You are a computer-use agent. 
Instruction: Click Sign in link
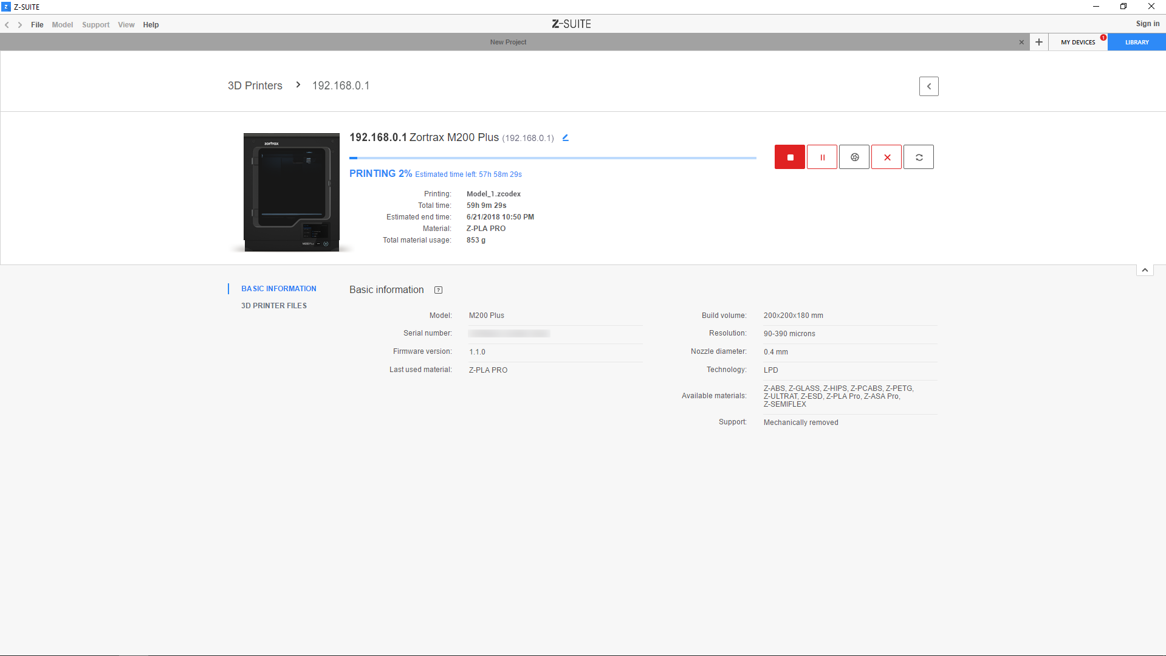pyautogui.click(x=1147, y=24)
